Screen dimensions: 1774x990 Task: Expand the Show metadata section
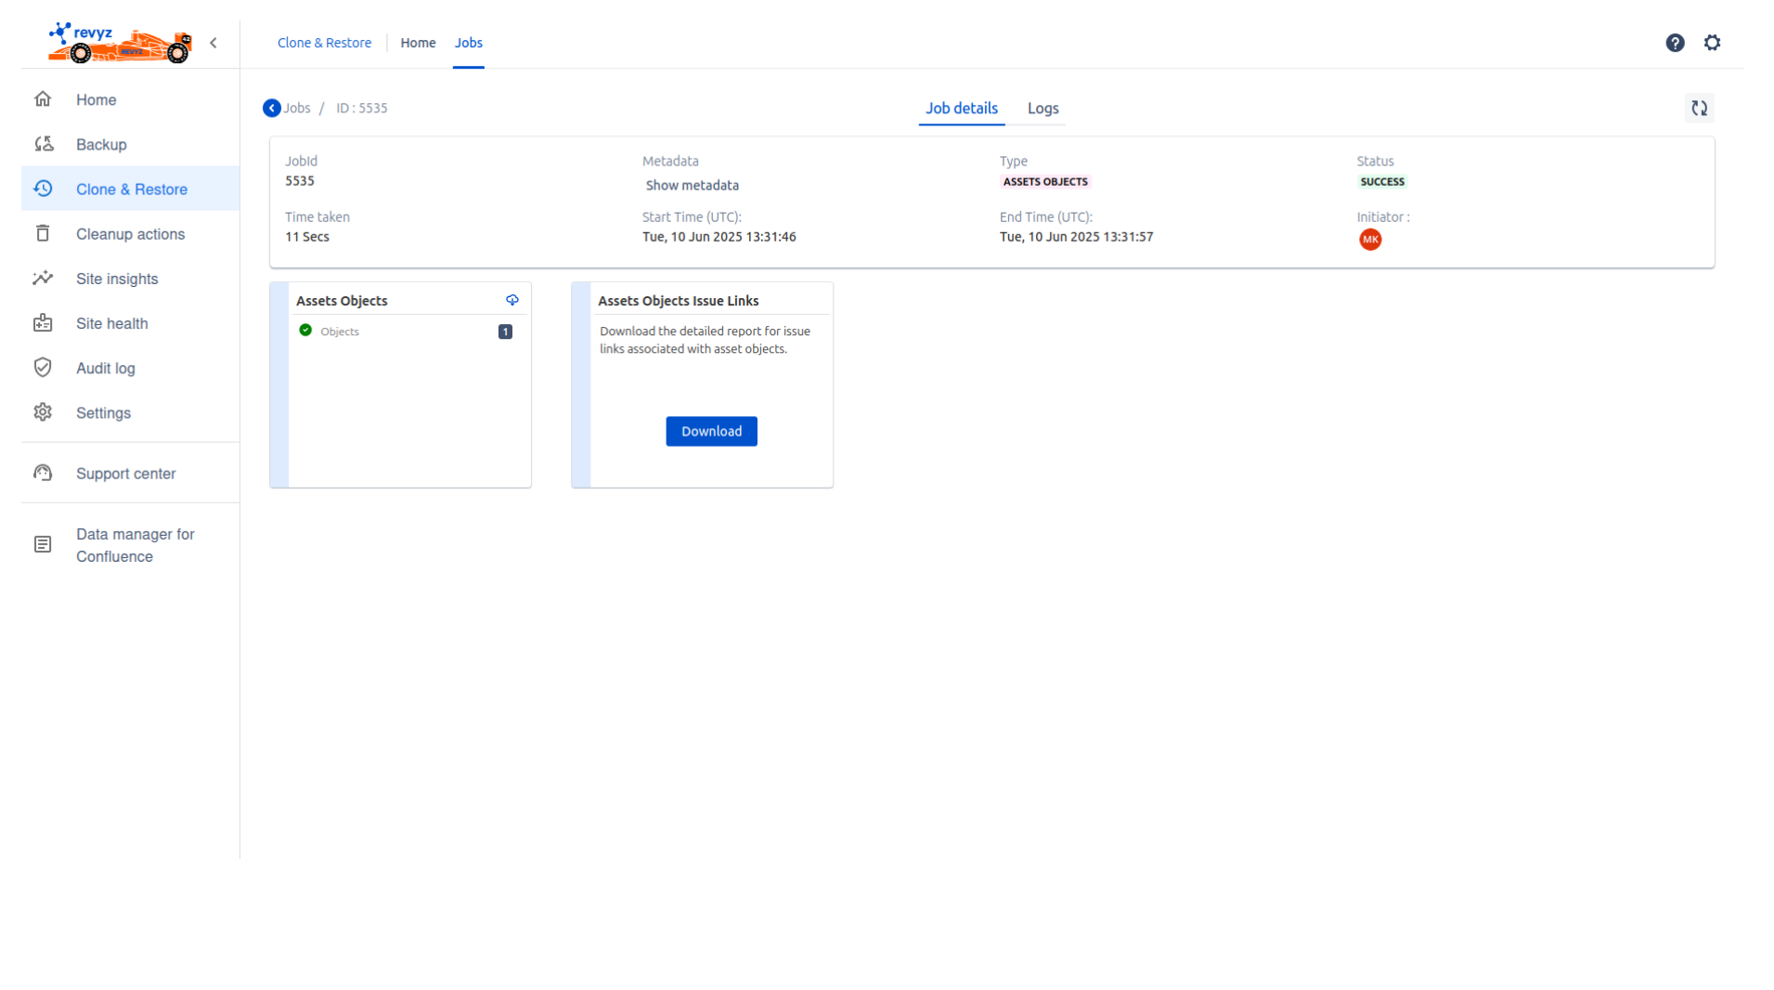click(x=692, y=186)
